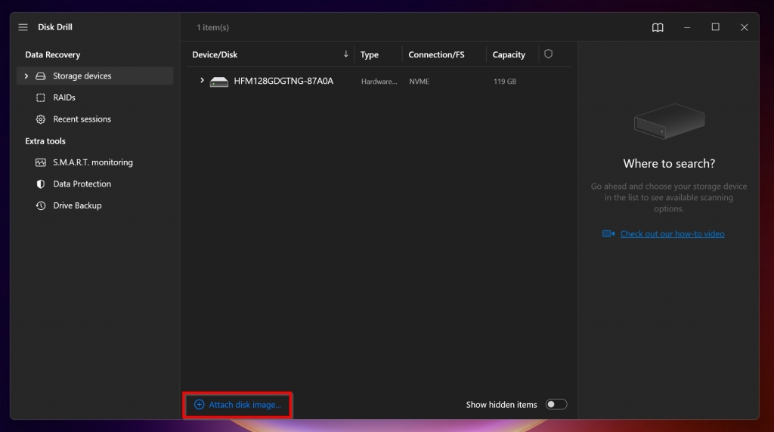Click the Hardware... type cell
Image resolution: width=774 pixels, height=432 pixels.
coord(379,82)
